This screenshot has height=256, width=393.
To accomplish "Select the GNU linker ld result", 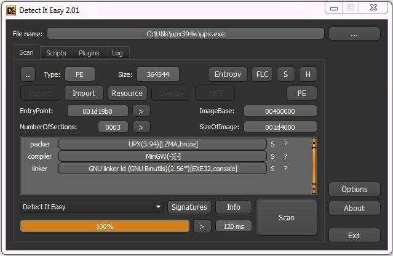I will click(x=162, y=169).
